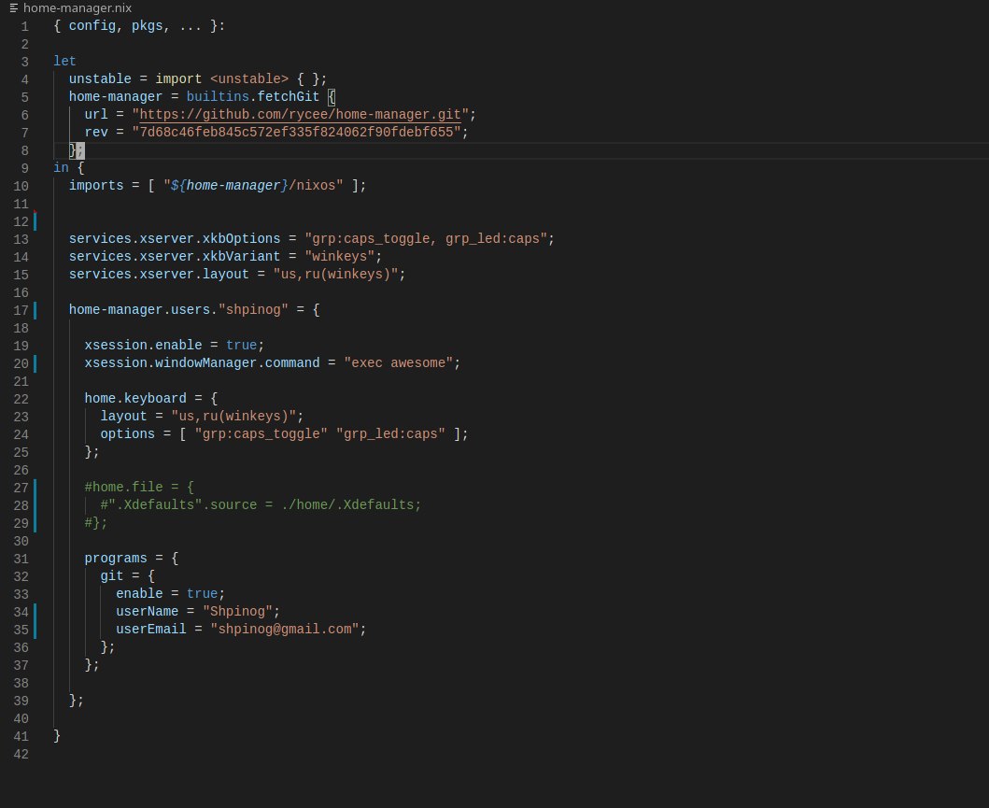Click 'programs' on line 31
This screenshot has height=808, width=989.
coord(116,559)
